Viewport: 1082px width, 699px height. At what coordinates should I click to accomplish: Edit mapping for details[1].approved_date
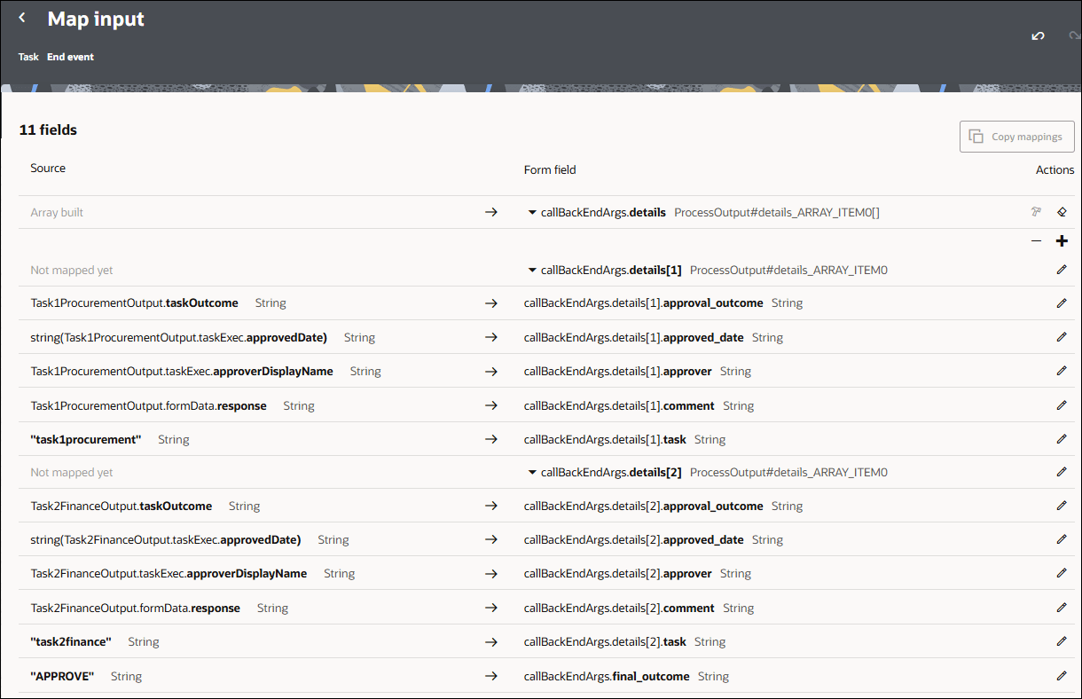click(x=1062, y=337)
